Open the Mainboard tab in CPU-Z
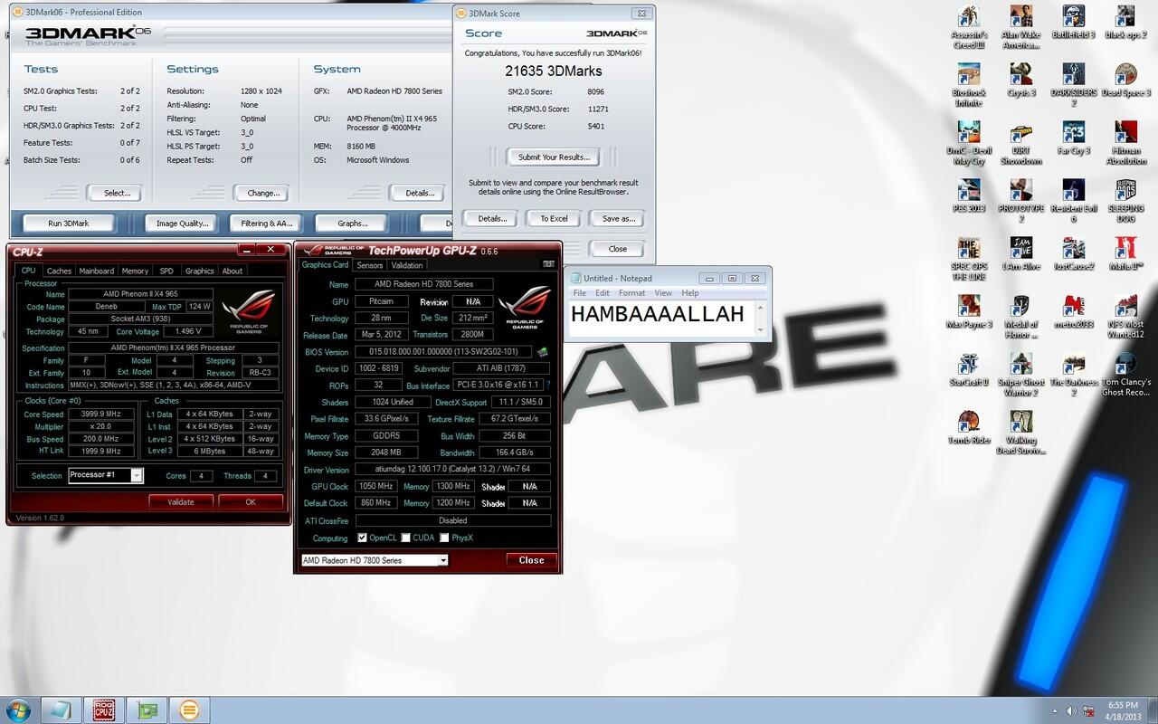The height and width of the screenshot is (724, 1158). (x=97, y=271)
